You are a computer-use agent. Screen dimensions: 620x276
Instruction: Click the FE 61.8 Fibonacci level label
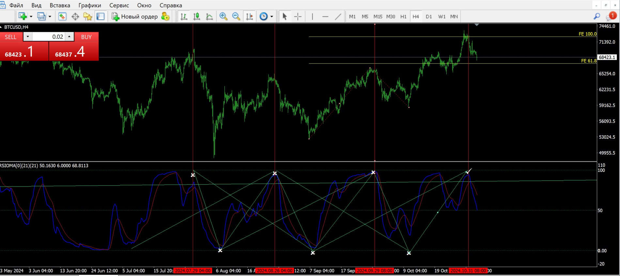[589, 61]
